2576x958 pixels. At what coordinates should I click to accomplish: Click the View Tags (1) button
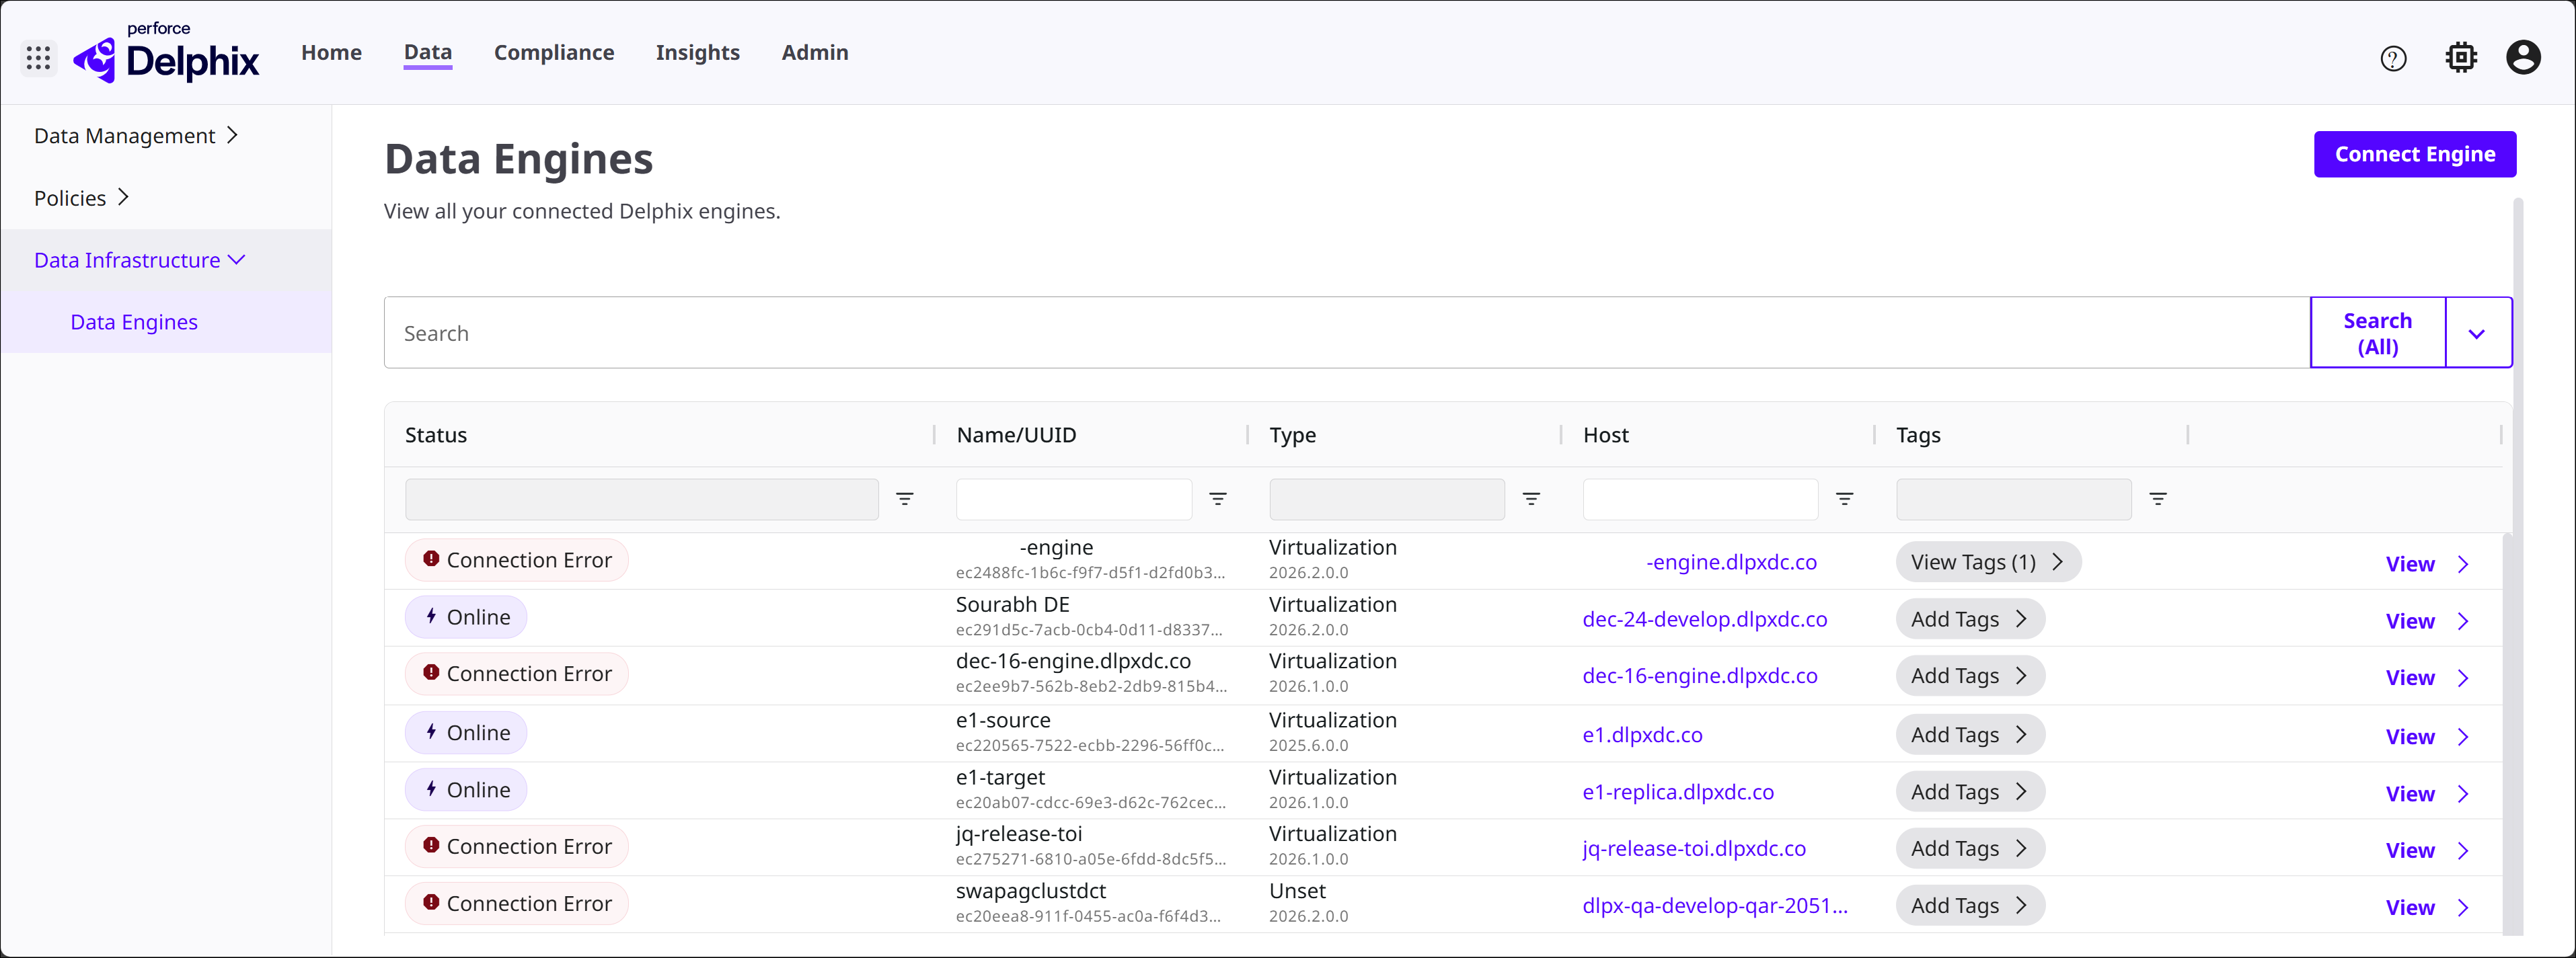coord(1987,562)
